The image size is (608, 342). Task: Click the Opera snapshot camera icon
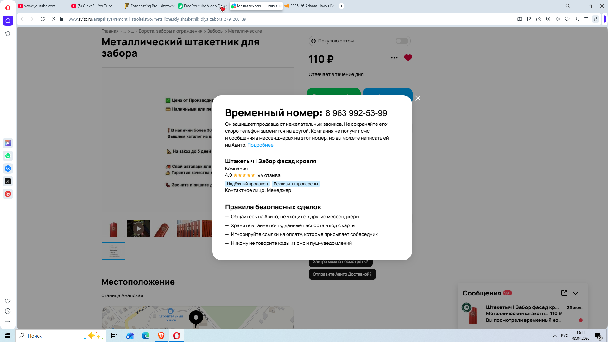[x=538, y=19]
